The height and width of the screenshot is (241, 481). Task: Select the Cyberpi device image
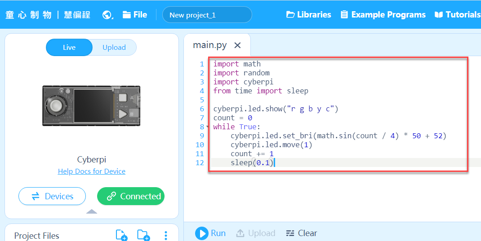click(x=91, y=106)
